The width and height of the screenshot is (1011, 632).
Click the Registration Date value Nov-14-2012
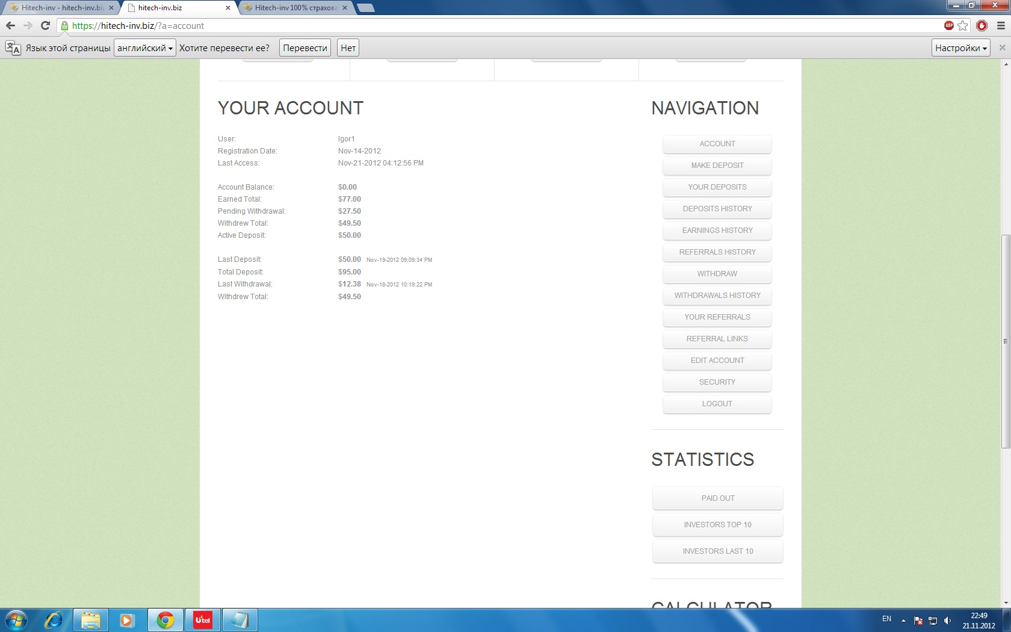[359, 151]
